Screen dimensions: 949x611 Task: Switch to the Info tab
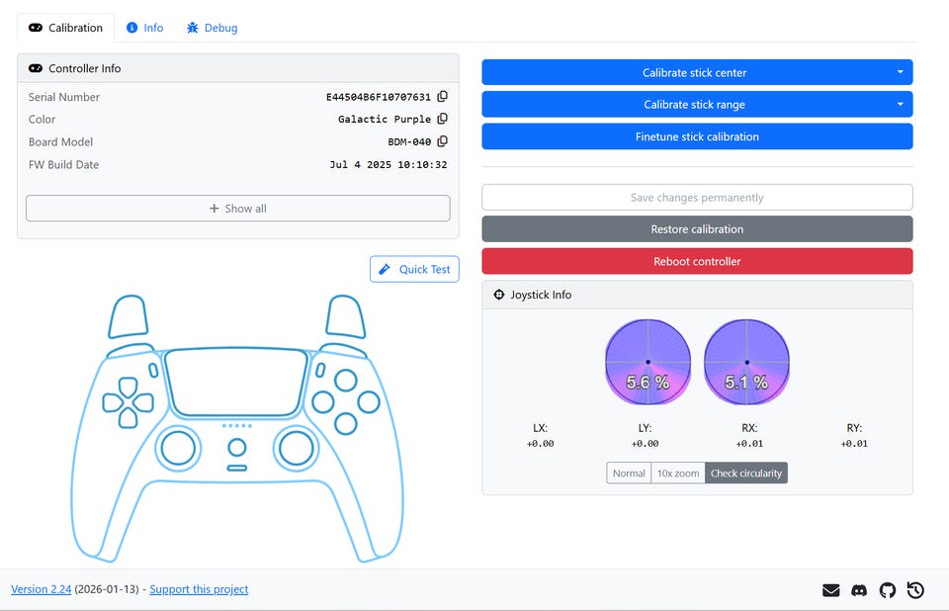tap(144, 28)
